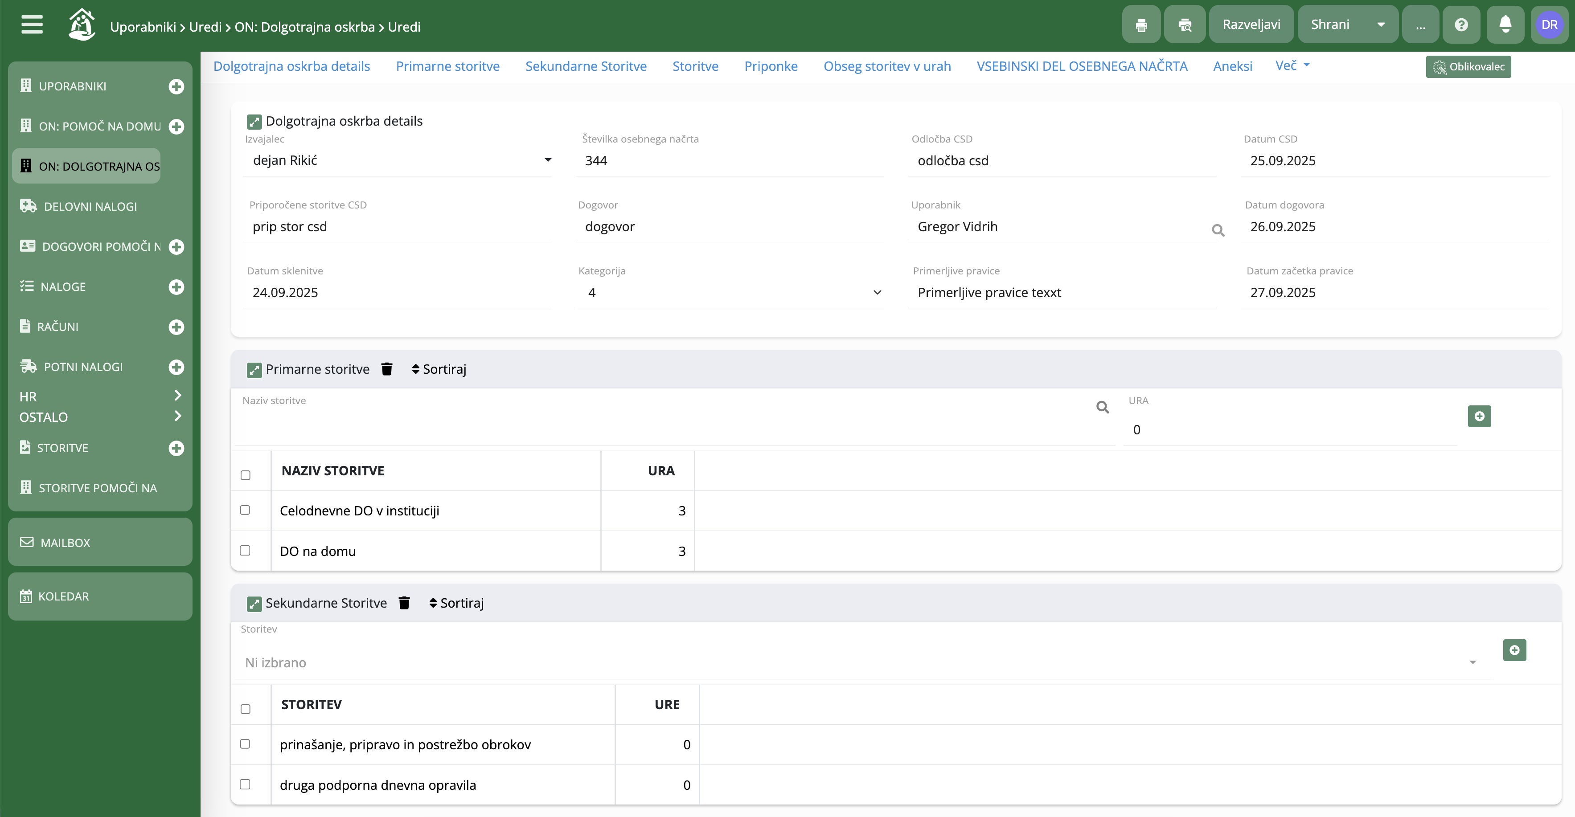Edit Datum CSD field
Viewport: 1575px width, 817px height.
click(1395, 160)
